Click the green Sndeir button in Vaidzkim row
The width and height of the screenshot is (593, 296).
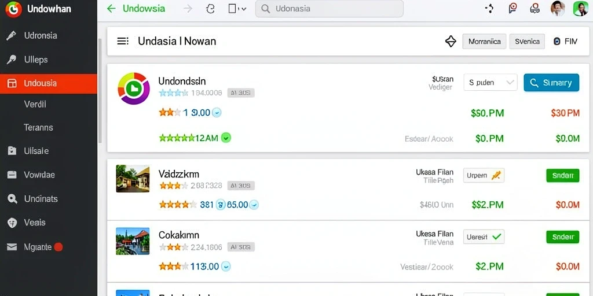click(563, 176)
